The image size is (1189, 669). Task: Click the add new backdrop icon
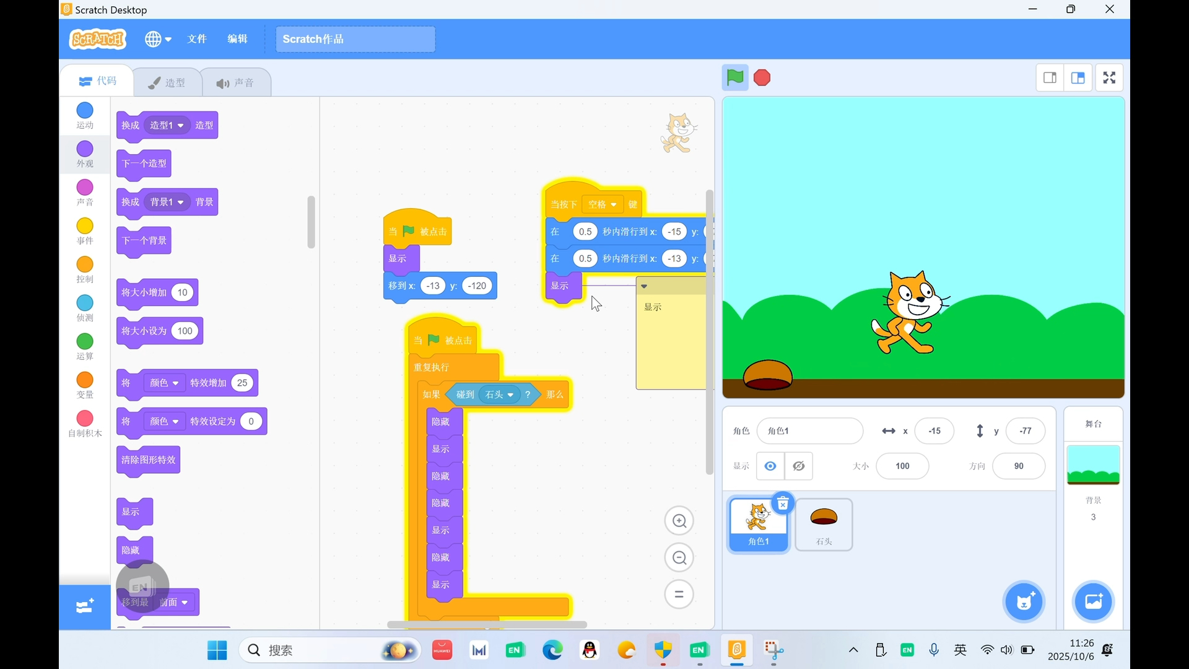pyautogui.click(x=1093, y=601)
